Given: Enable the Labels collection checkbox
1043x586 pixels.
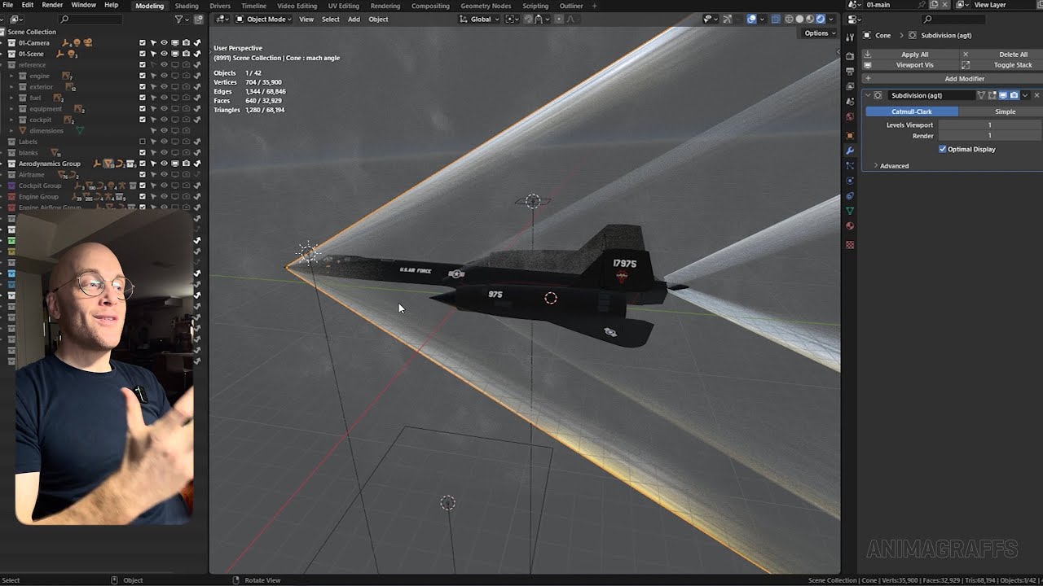Looking at the screenshot, I should 143,142.
